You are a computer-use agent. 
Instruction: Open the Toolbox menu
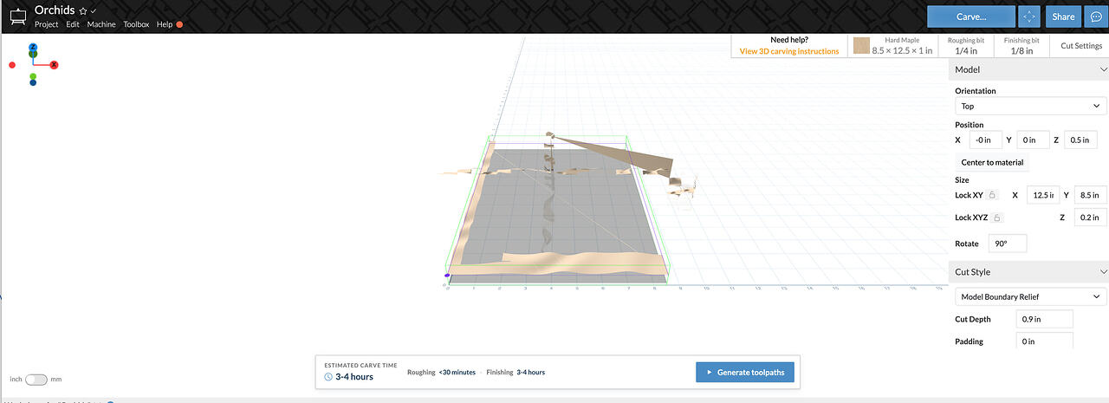tap(136, 24)
